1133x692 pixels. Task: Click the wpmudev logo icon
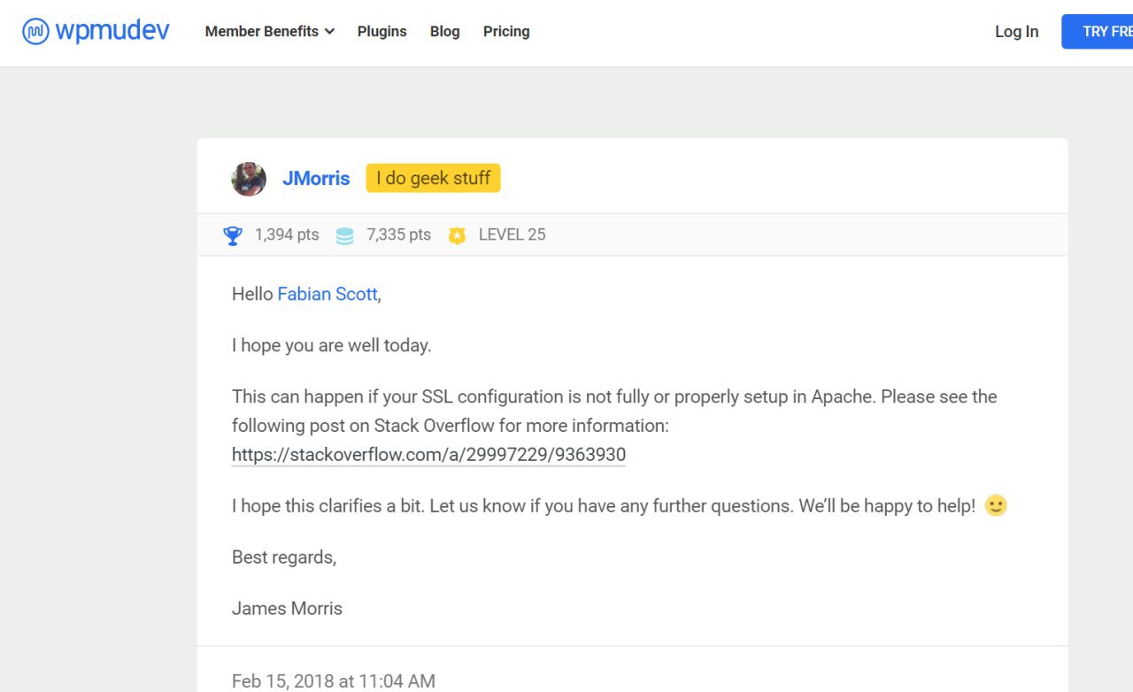[x=35, y=32]
